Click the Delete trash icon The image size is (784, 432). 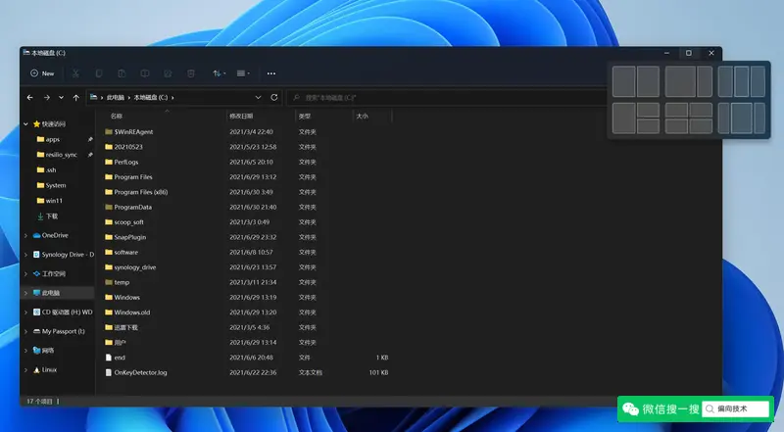tap(190, 73)
